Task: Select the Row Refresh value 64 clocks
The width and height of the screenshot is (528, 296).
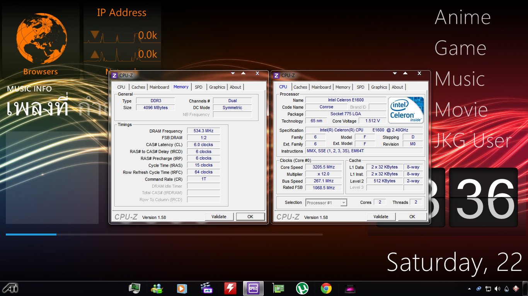Action: click(x=204, y=172)
